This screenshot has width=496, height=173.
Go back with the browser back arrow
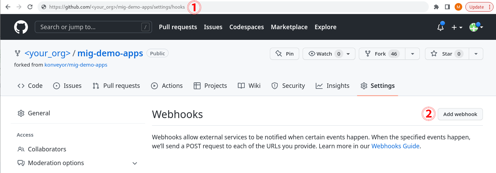tap(8, 7)
